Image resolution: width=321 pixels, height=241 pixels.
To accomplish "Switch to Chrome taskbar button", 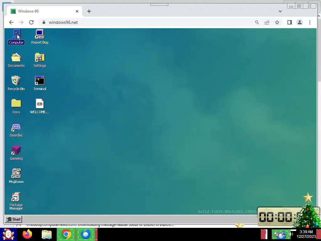I will tap(66, 234).
